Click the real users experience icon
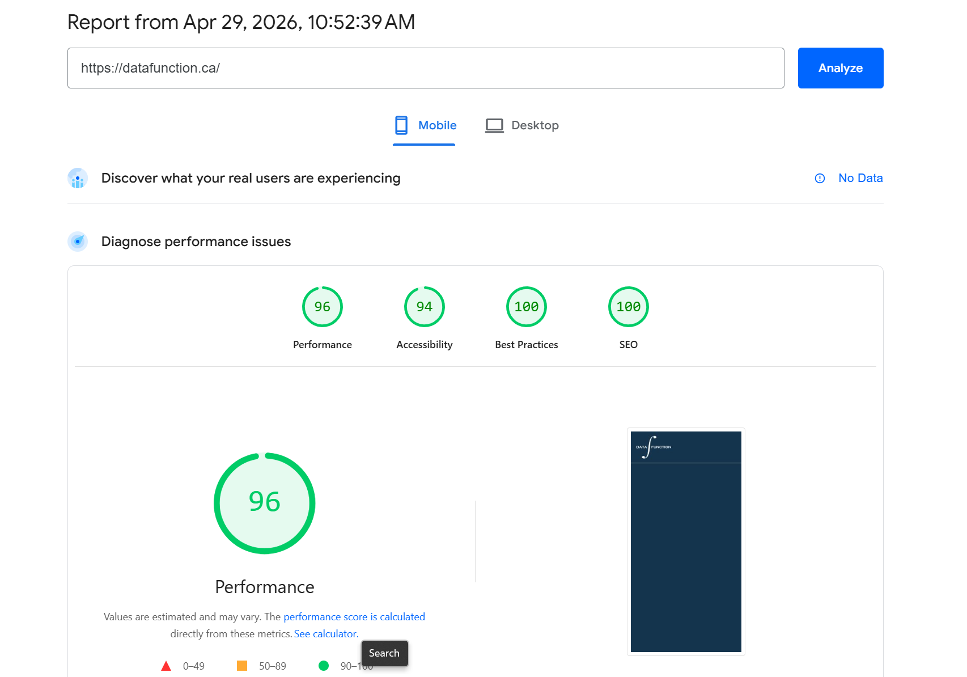 pyautogui.click(x=78, y=178)
